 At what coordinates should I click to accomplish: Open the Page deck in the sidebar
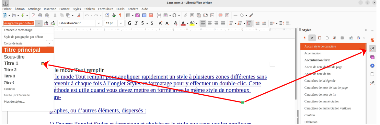(x=373, y=74)
